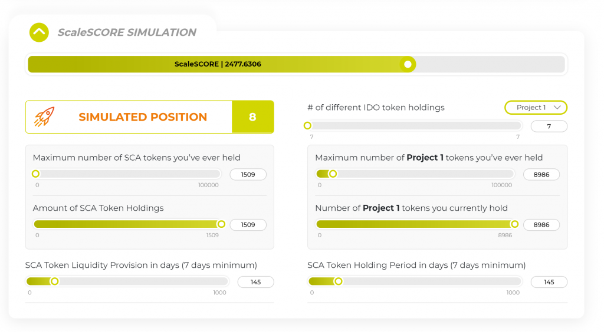Edit the Holding Period days value field

pyautogui.click(x=549, y=282)
